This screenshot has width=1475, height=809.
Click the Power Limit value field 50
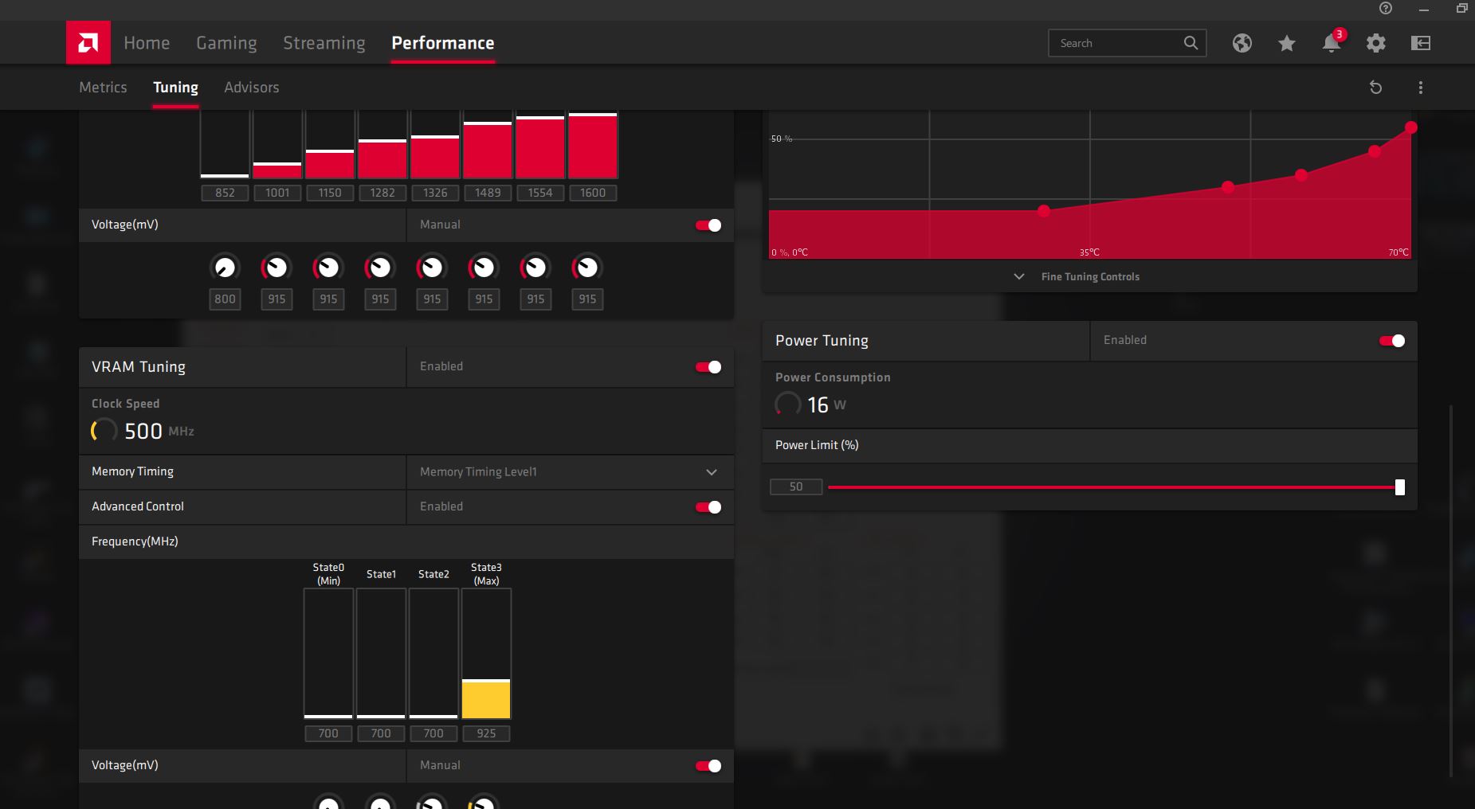click(796, 487)
